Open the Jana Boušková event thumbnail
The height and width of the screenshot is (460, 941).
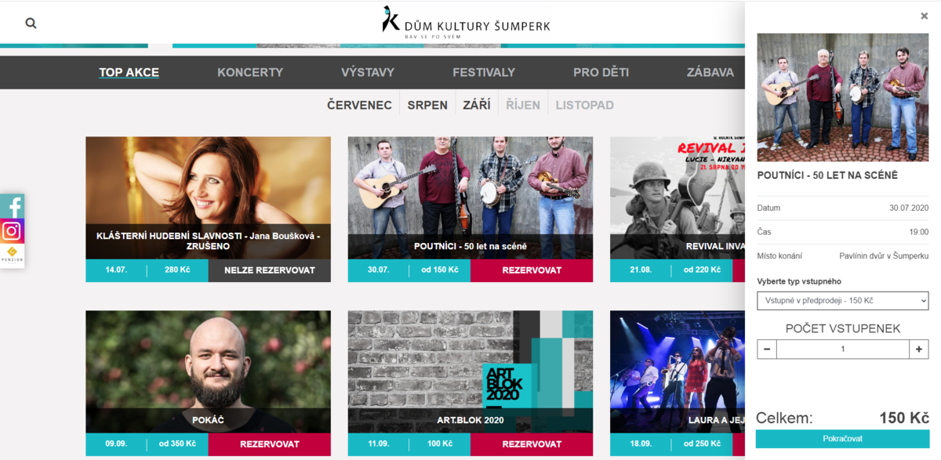208,198
